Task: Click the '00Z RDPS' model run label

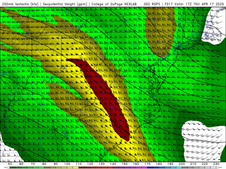Action: (152, 4)
